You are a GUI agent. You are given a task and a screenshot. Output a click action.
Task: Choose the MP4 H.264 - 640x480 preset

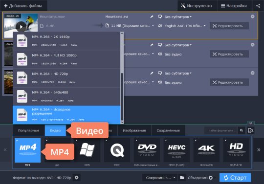tap(66, 96)
